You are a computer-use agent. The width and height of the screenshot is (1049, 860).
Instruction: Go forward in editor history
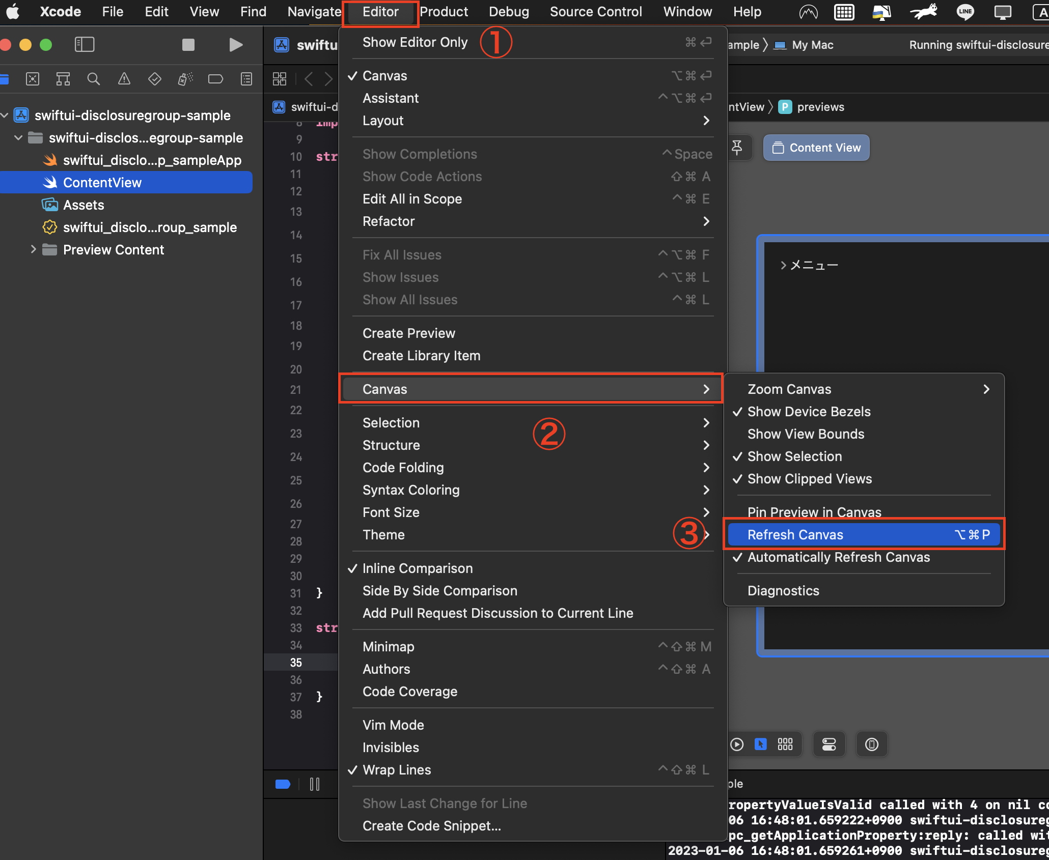coord(329,79)
